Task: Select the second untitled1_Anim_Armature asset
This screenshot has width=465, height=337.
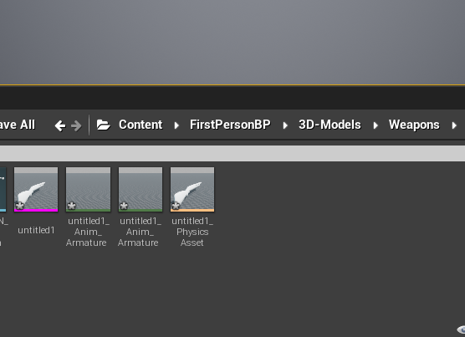Action: click(x=141, y=189)
